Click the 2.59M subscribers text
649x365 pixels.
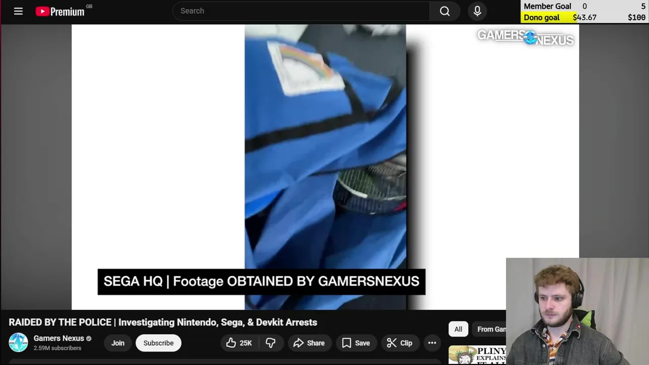57,348
